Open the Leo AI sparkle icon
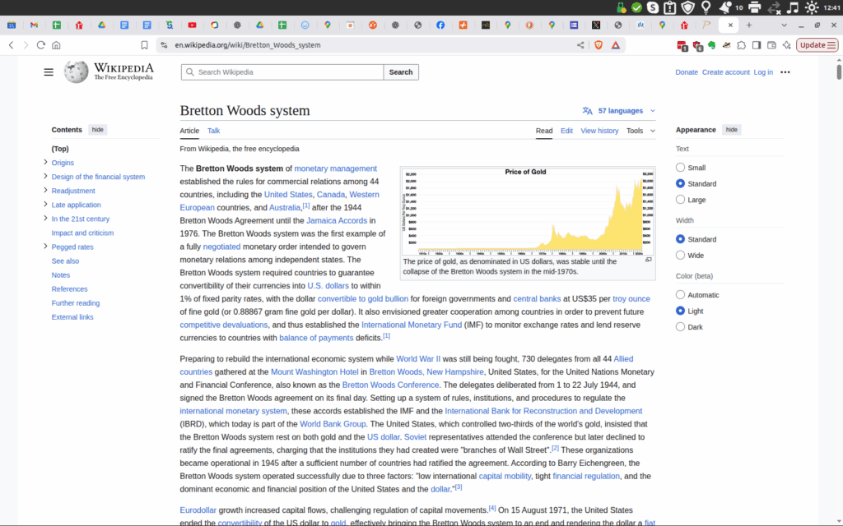 tap(786, 45)
